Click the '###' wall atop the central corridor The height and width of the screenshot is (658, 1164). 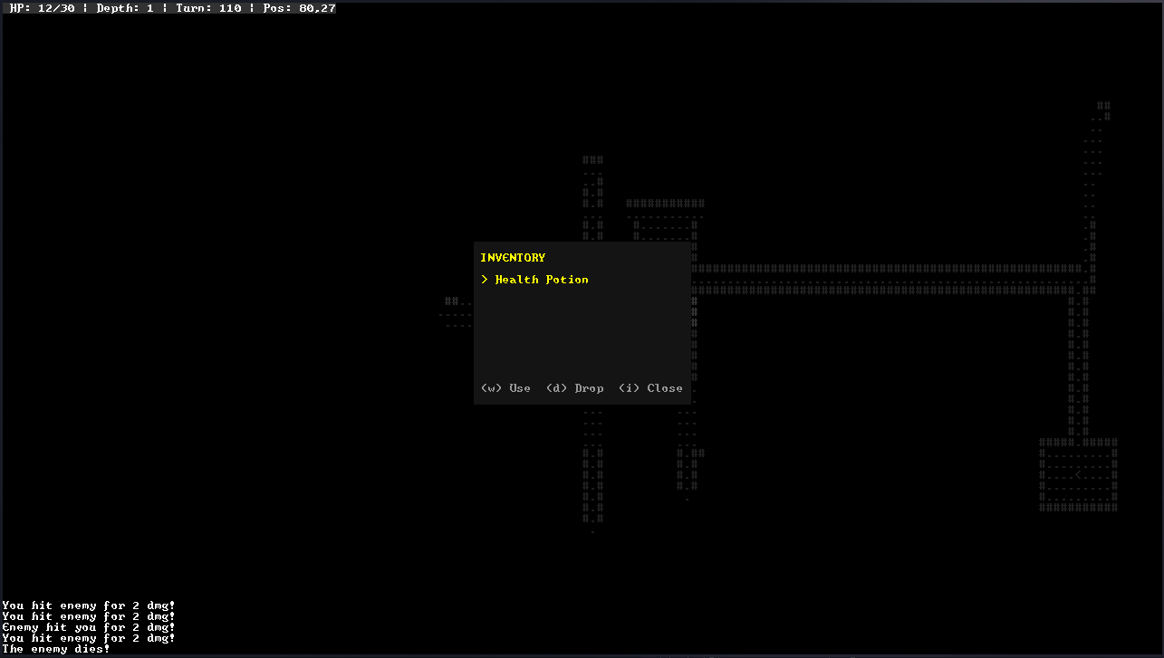[x=592, y=160]
